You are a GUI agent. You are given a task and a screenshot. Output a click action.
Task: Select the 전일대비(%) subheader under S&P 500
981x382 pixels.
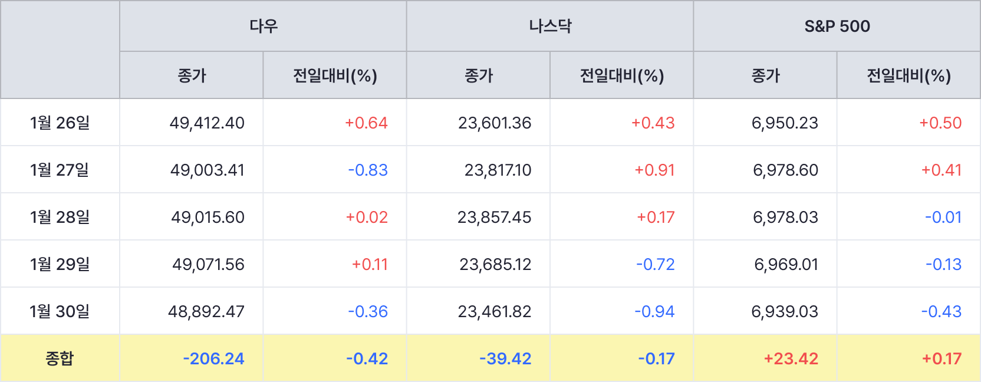coord(908,75)
